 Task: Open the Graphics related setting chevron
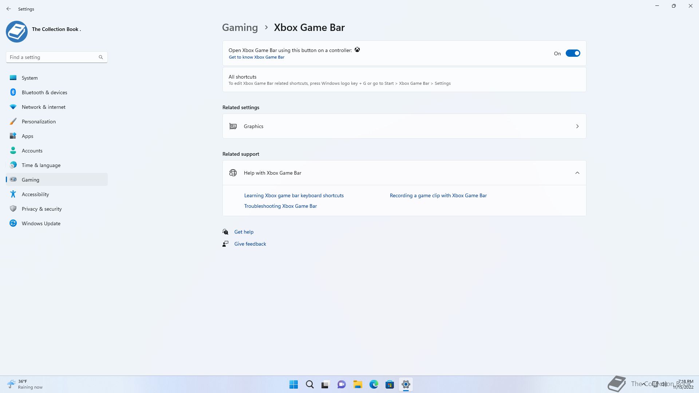(577, 126)
